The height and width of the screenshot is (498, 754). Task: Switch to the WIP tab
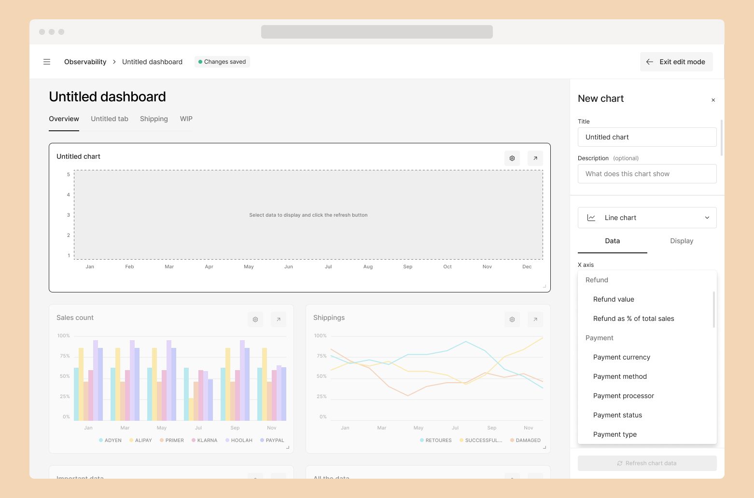click(x=186, y=119)
